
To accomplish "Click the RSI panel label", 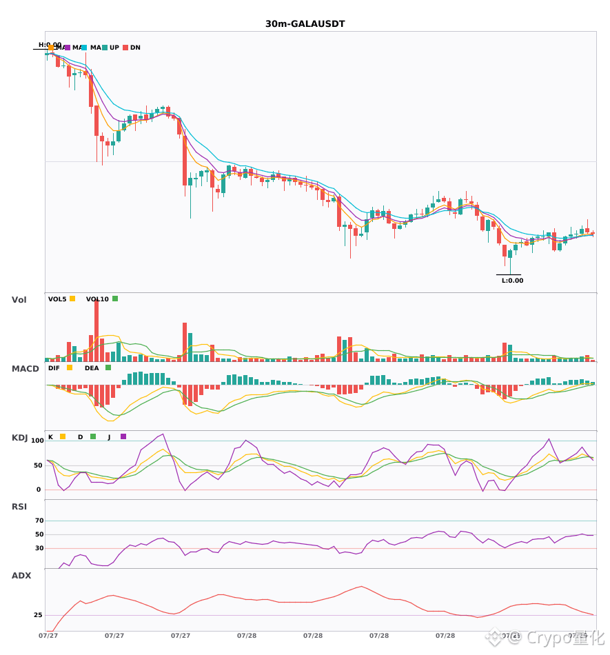I will pyautogui.click(x=19, y=507).
